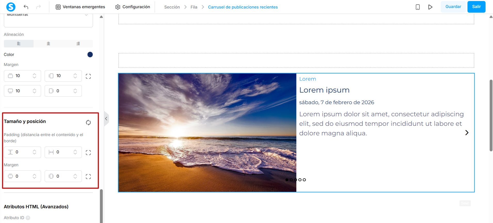Undo the last change
The image size is (493, 223).
(x=26, y=7)
